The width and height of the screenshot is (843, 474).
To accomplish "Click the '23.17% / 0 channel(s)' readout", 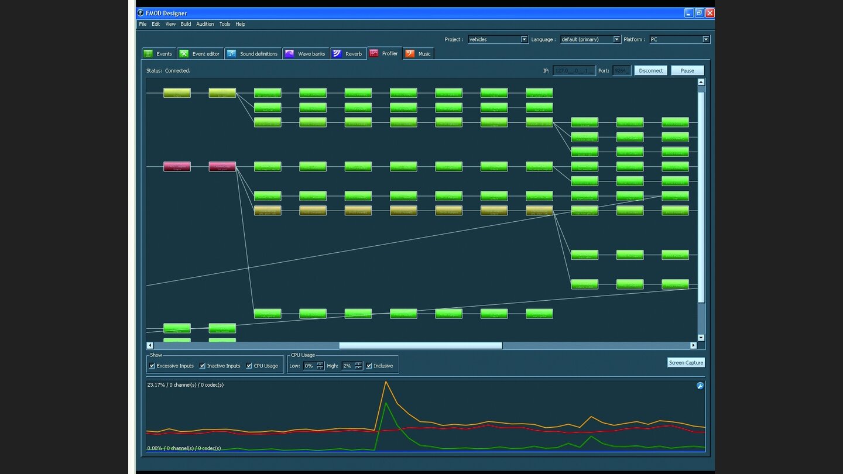I will pos(186,385).
